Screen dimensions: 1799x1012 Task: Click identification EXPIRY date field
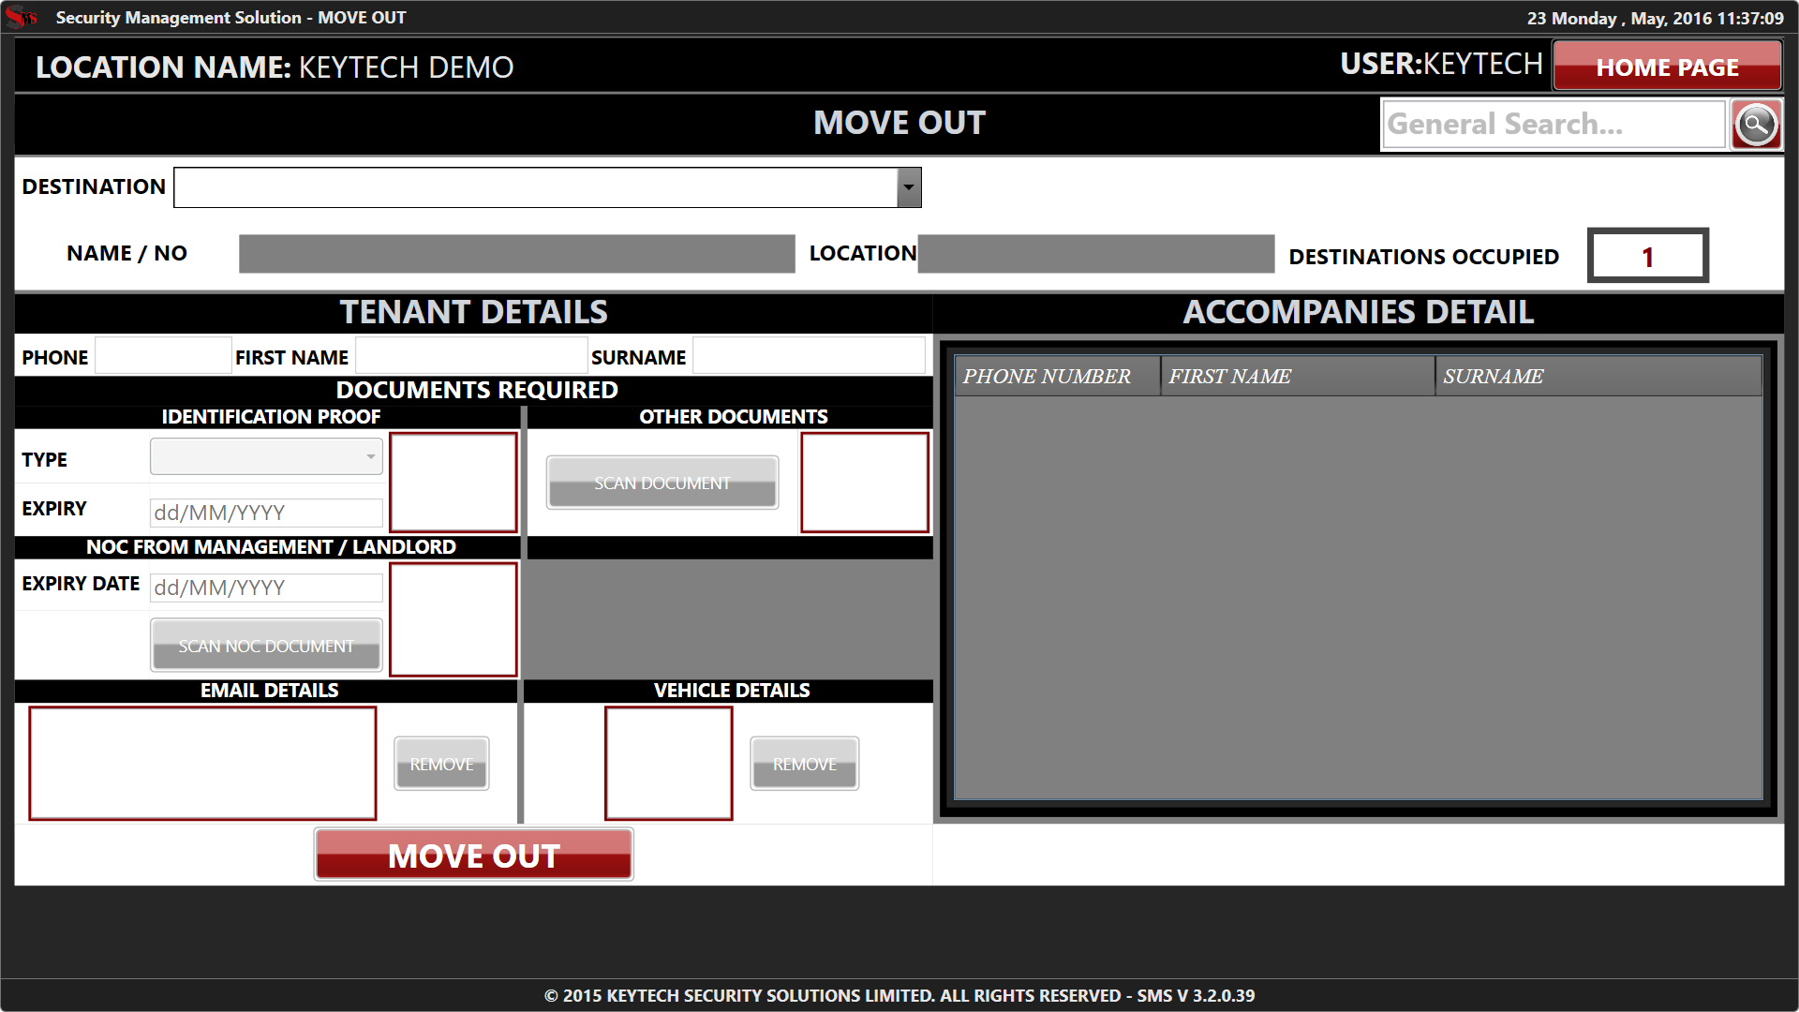pos(266,513)
